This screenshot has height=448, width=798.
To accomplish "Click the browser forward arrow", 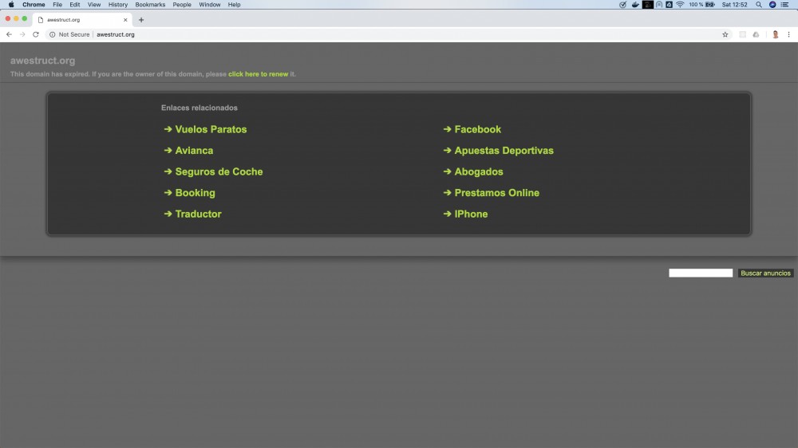I will [22, 34].
